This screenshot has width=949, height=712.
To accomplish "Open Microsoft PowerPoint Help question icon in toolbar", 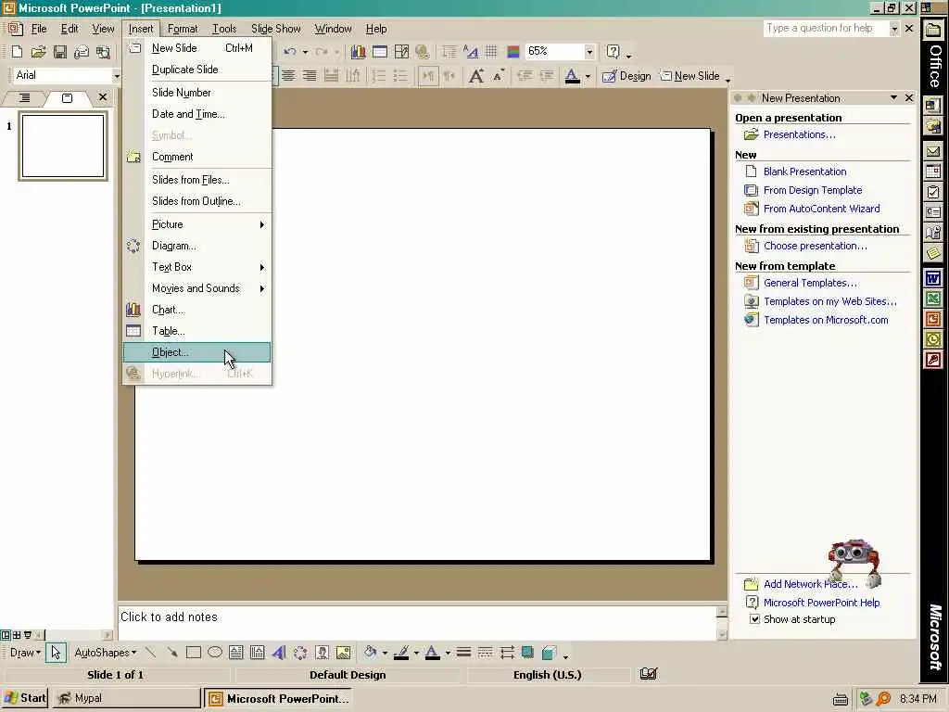I will click(614, 52).
